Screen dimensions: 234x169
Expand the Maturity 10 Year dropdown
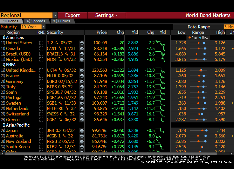pyautogui.click(x=44, y=27)
